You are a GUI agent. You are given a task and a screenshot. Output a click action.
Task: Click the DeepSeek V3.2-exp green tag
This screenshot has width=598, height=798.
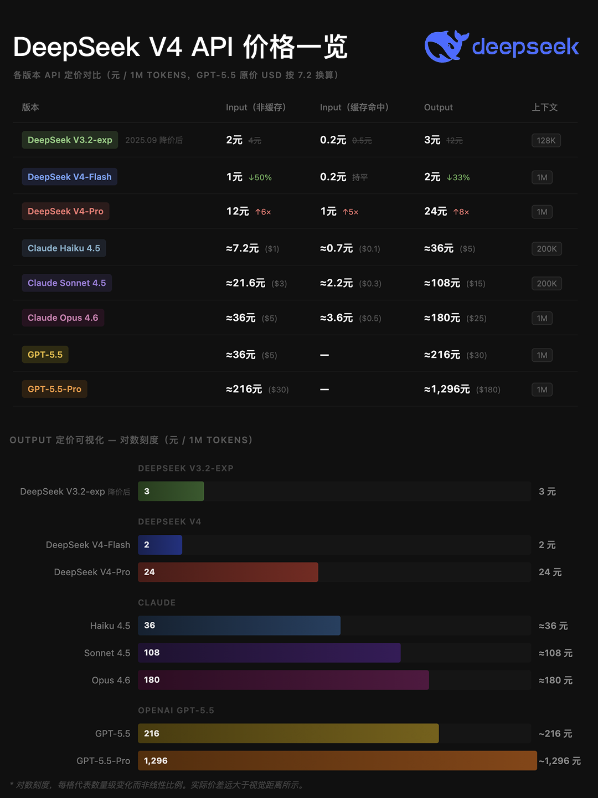(70, 140)
